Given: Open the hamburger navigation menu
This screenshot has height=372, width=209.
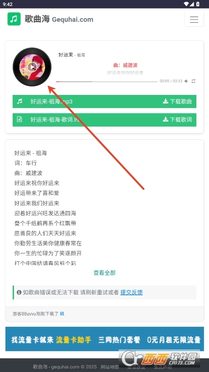Looking at the screenshot, I should point(194,19).
